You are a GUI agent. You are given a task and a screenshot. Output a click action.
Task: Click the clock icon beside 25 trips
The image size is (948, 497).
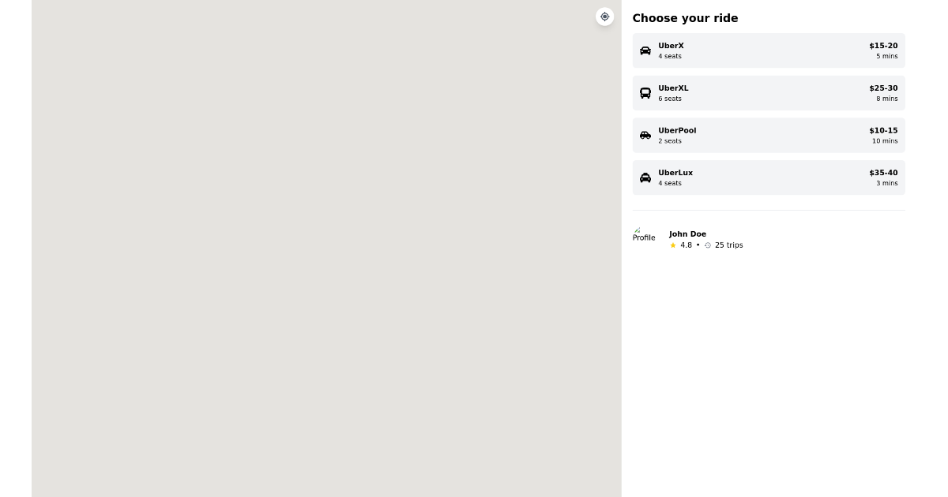[x=708, y=245]
